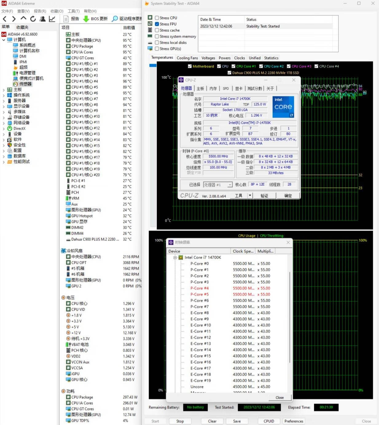This screenshot has height=425, width=379.
Task: Collapse Intel Core i7 14700K clock tree
Action: pyautogui.click(x=175, y=258)
